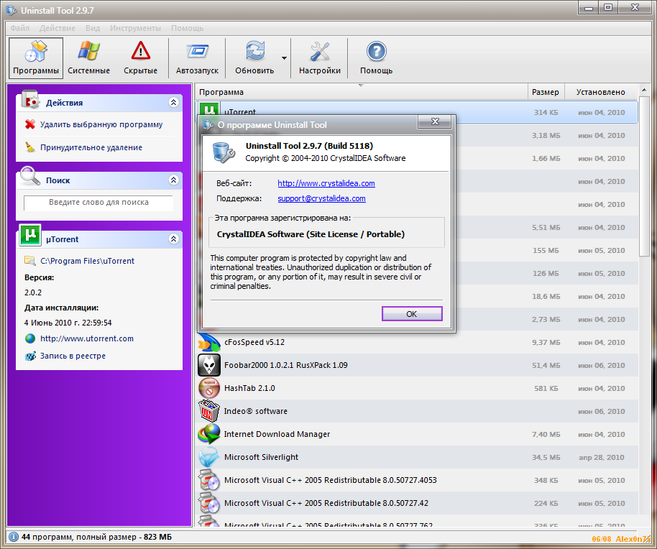Open the Файл menu
This screenshot has width=657, height=549.
19,28
